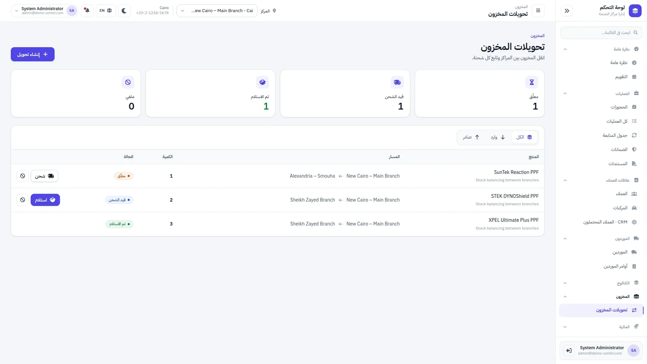647x364 pixels.
Task: Click the logout icon in sidebar footer
Action: point(569,351)
